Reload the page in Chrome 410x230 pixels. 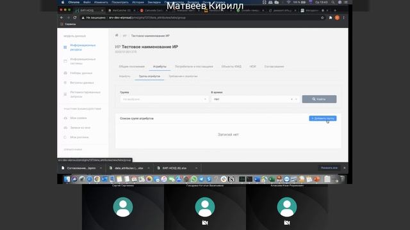75,17
